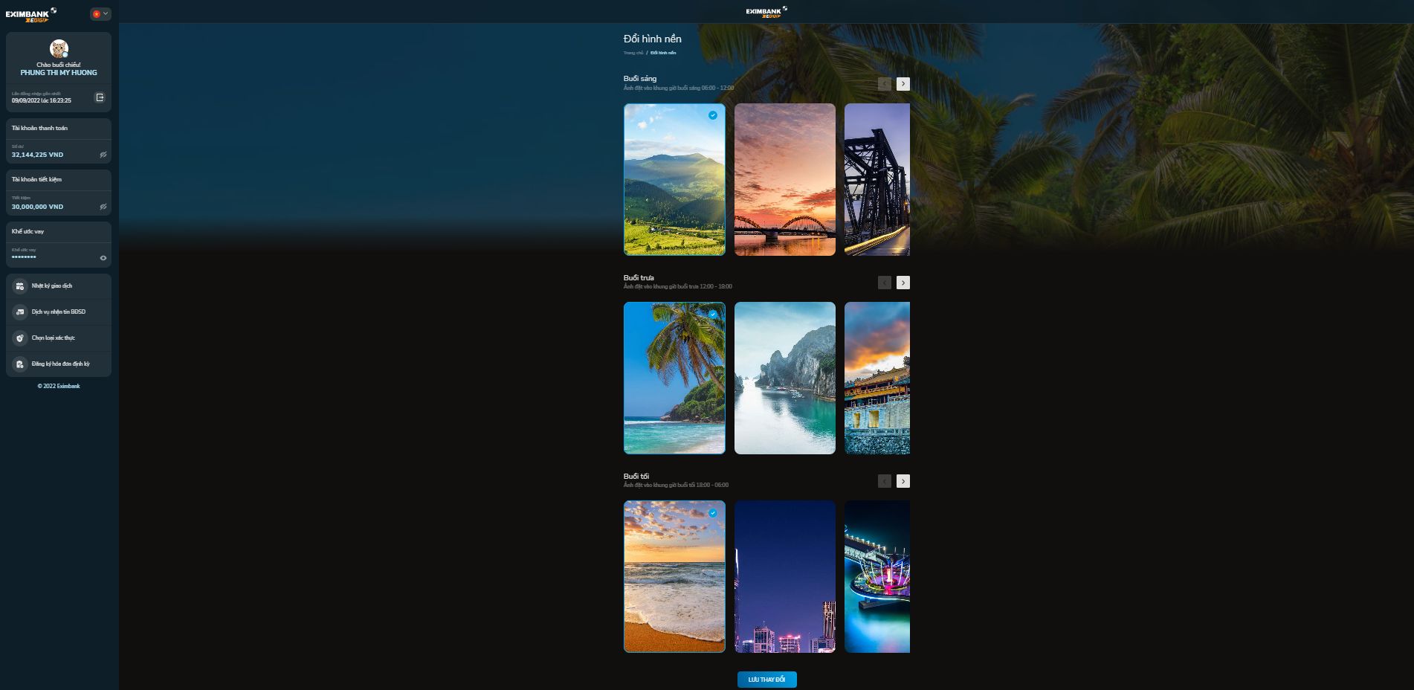
Task: Show the hidden Khế ước vay amount
Action: tap(103, 258)
